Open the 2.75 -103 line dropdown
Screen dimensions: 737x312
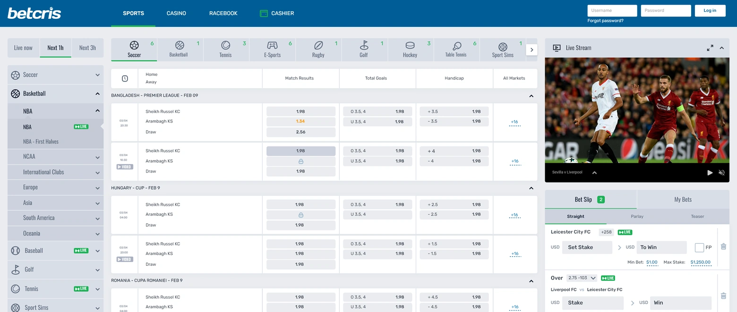pos(582,278)
